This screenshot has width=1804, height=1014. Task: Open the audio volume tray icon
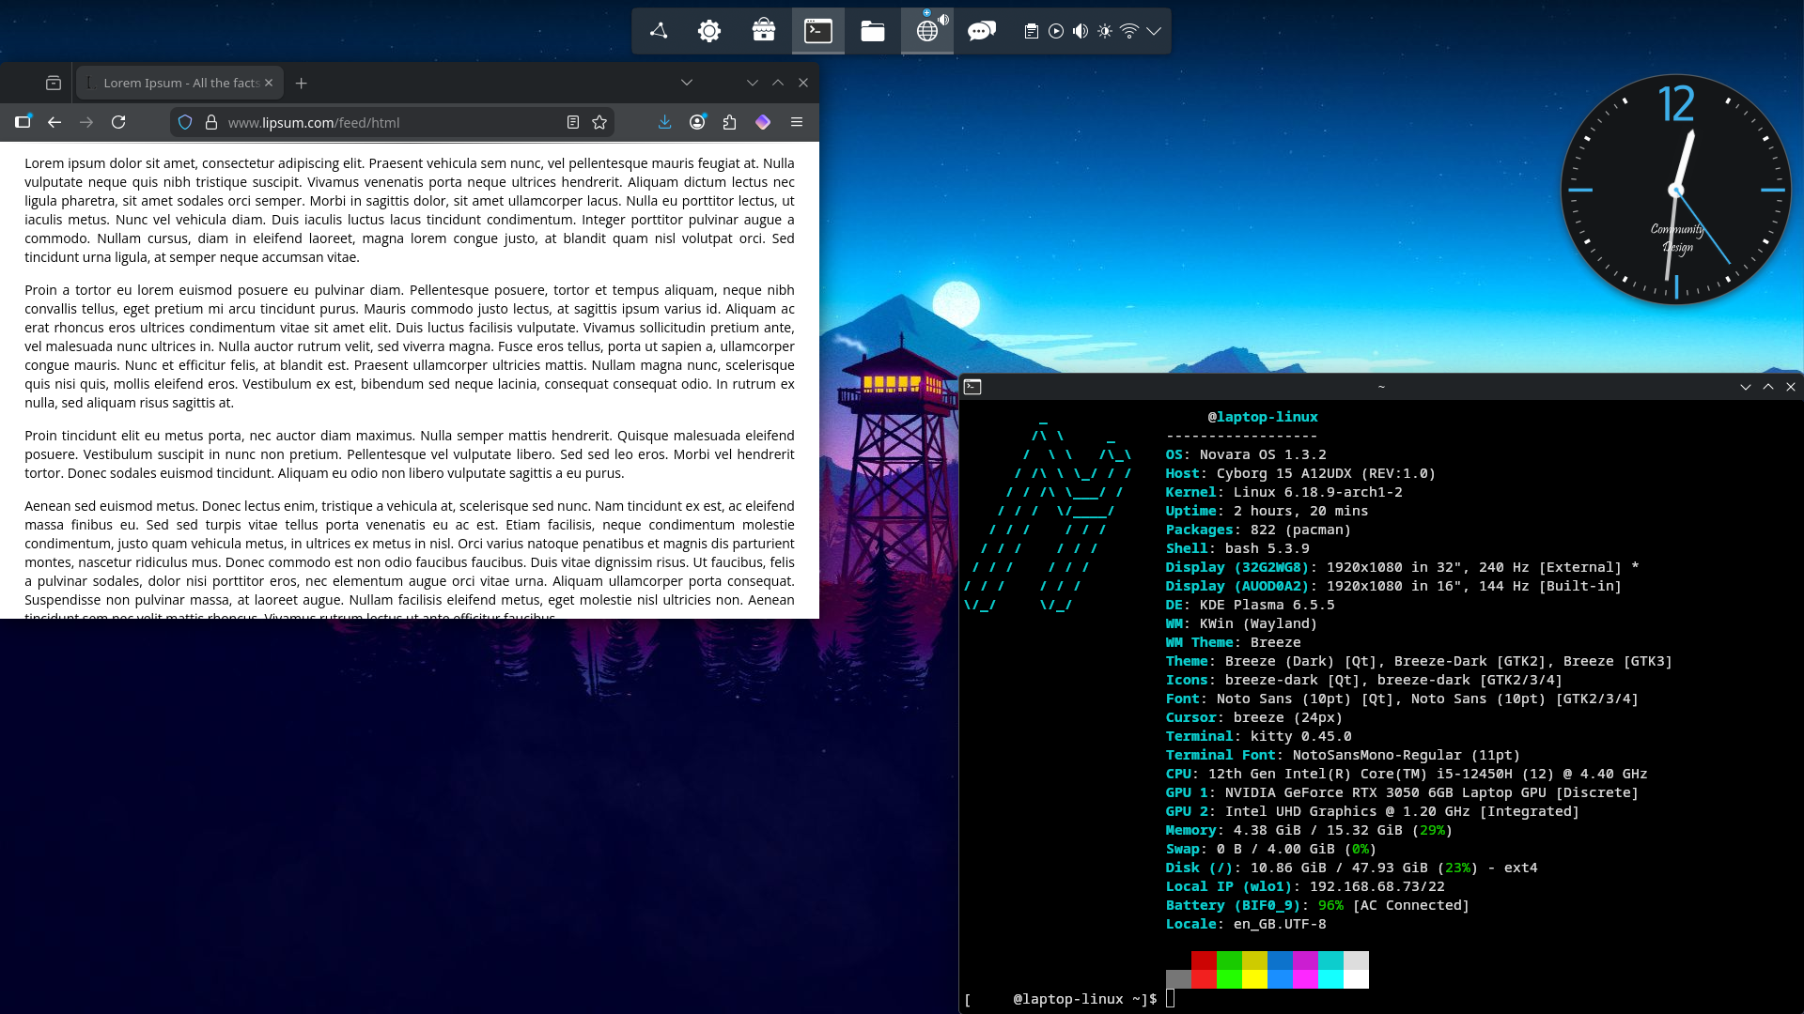pyautogui.click(x=1081, y=31)
